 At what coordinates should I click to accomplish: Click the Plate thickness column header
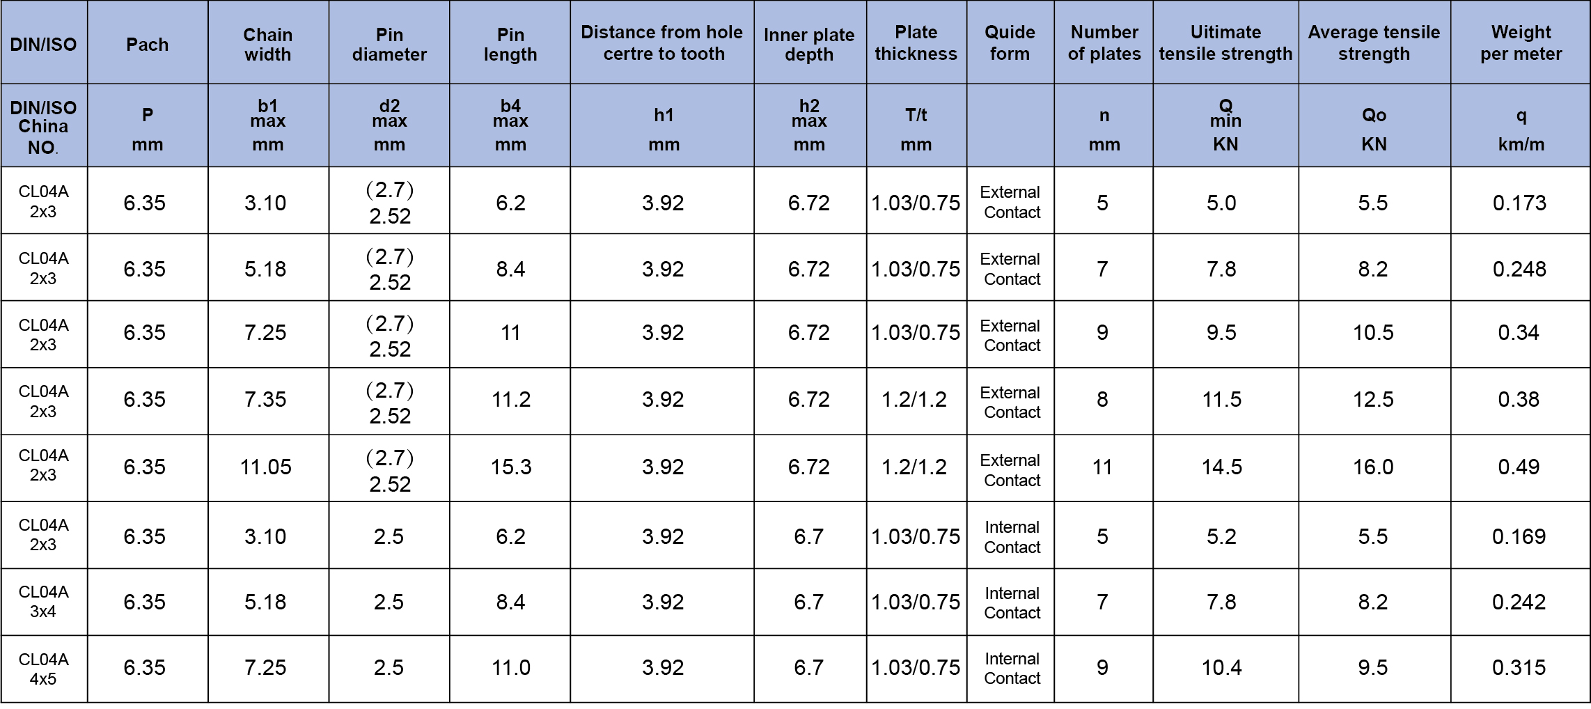916,42
